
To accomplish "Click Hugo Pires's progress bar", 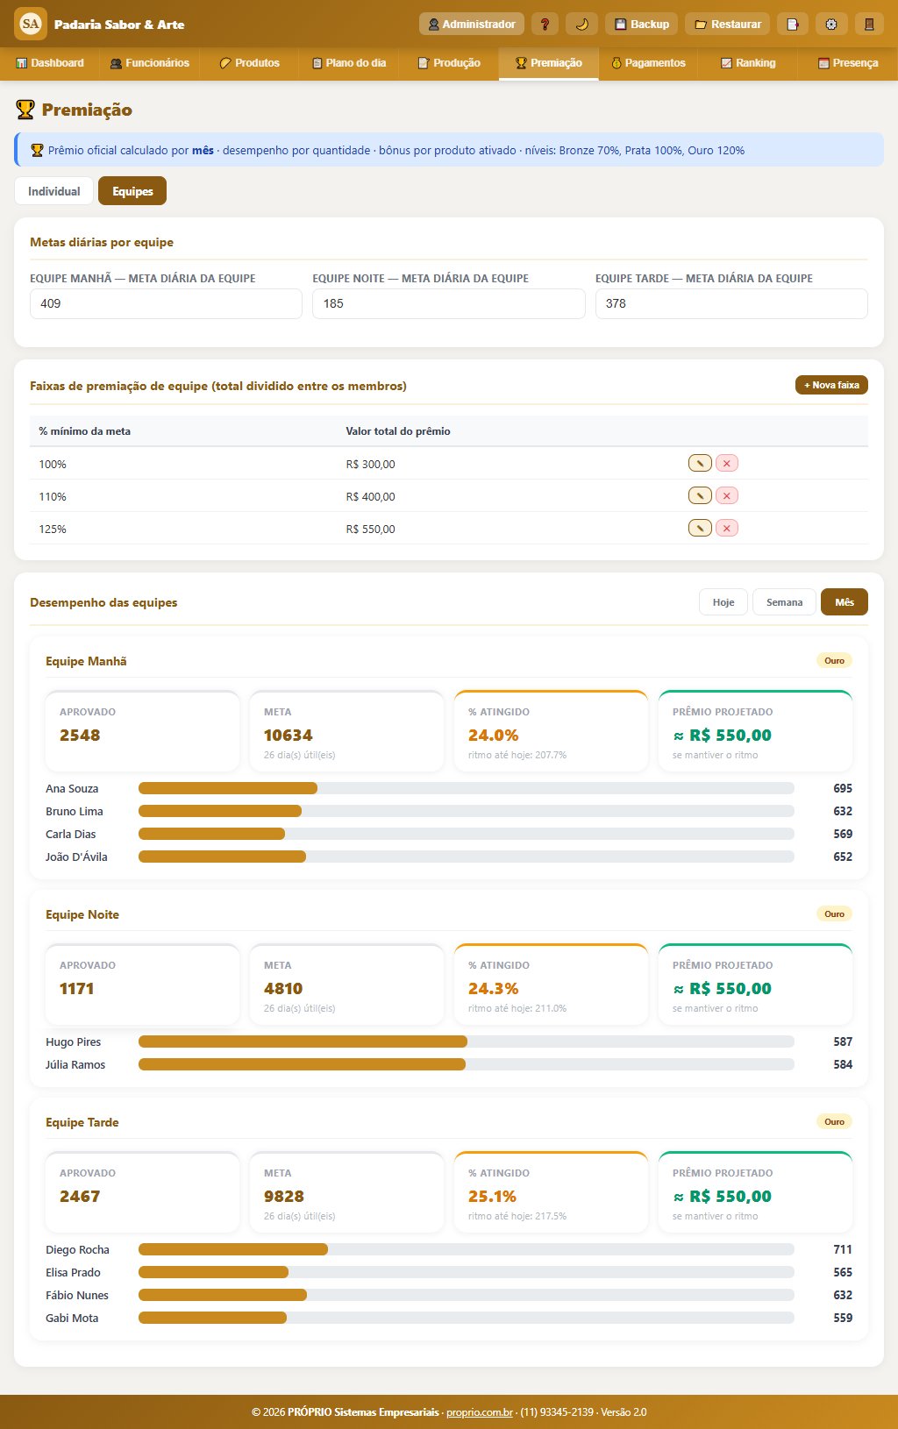I will tap(467, 1042).
